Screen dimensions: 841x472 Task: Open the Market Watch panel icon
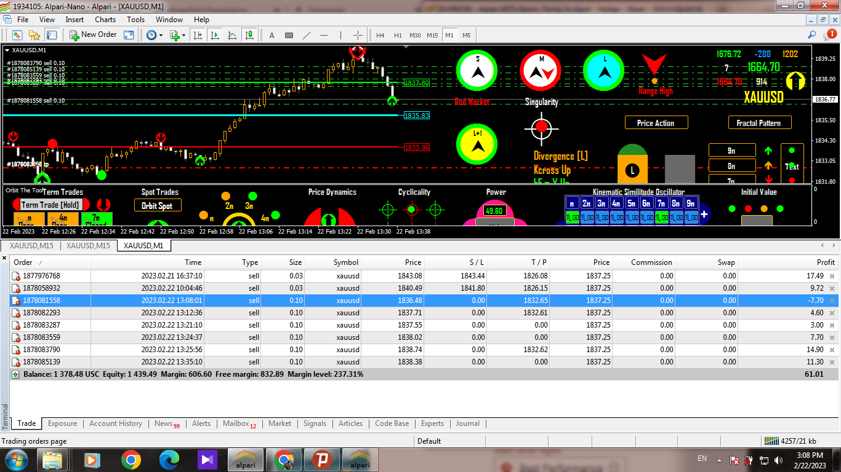tap(17, 35)
